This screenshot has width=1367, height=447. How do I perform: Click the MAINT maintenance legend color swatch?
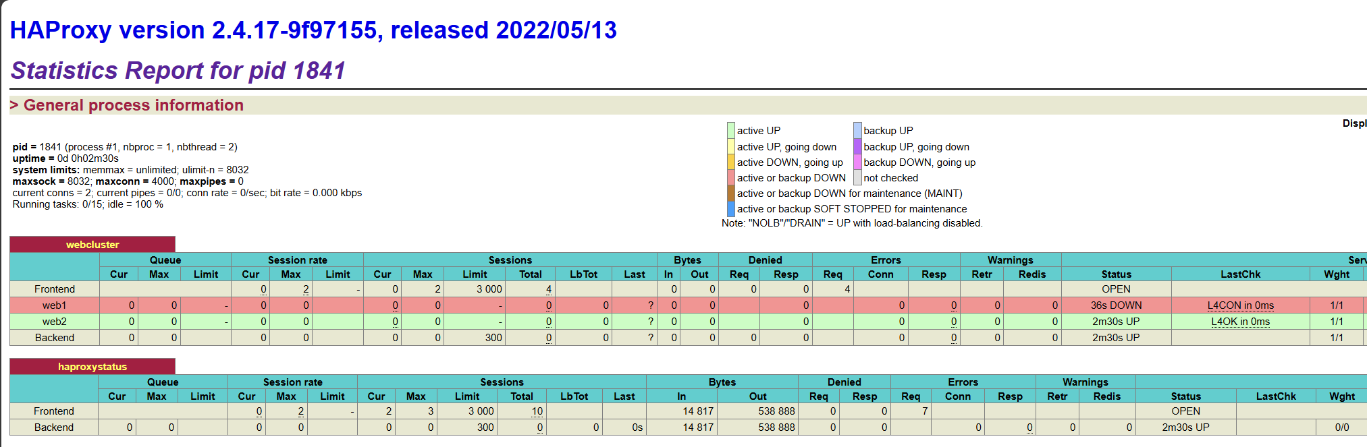coord(731,193)
